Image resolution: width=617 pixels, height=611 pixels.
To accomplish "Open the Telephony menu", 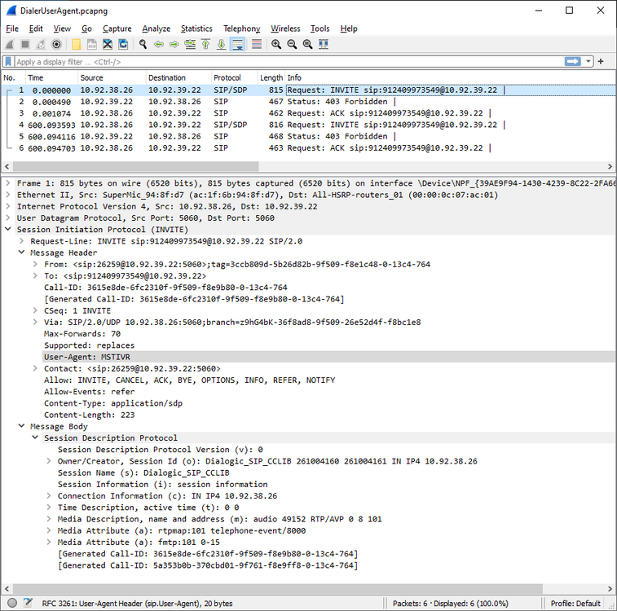I will [x=241, y=29].
